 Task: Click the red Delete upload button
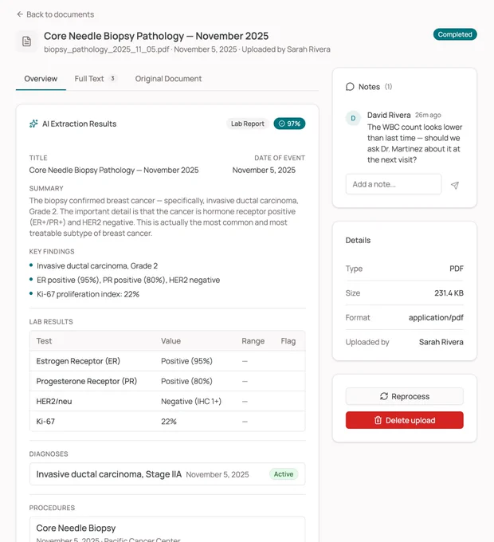tap(405, 420)
